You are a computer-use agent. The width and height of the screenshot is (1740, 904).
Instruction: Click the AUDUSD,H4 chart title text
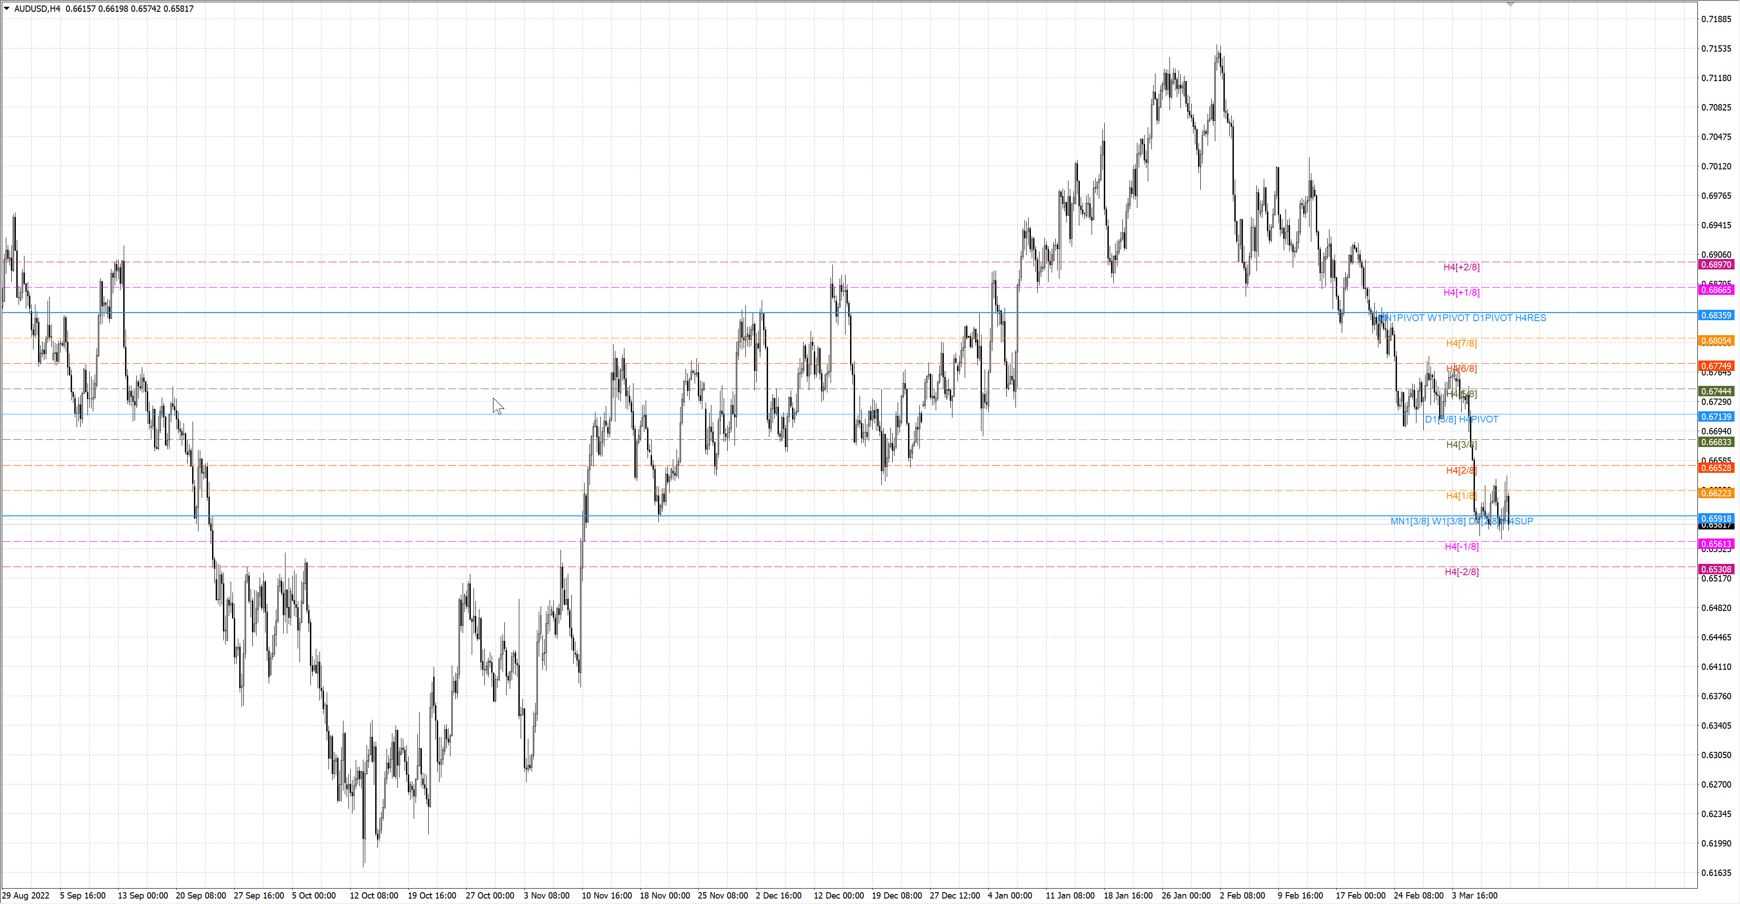(37, 9)
